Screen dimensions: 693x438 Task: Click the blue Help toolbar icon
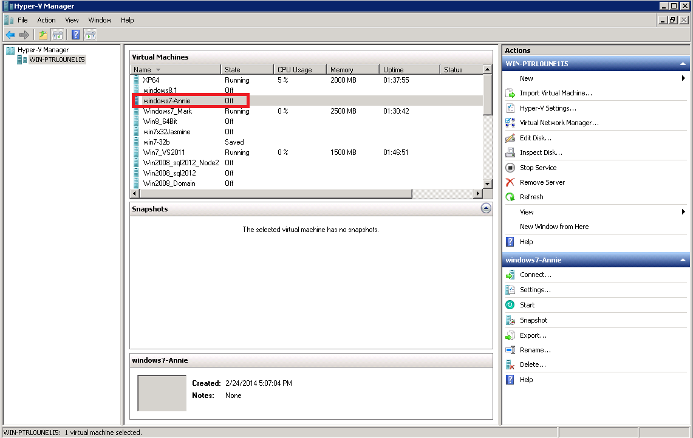coord(75,35)
